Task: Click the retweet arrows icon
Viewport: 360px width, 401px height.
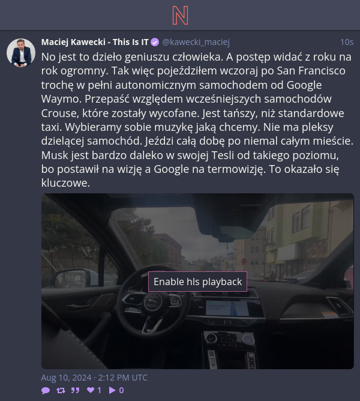Action: (x=61, y=390)
